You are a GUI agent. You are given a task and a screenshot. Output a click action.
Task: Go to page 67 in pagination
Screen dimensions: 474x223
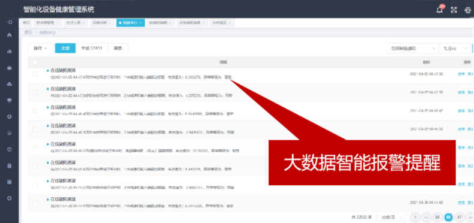click(x=460, y=217)
